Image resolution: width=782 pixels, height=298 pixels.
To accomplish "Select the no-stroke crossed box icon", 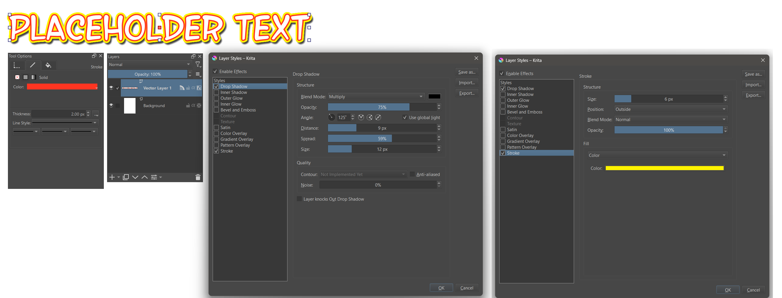I will (x=17, y=77).
